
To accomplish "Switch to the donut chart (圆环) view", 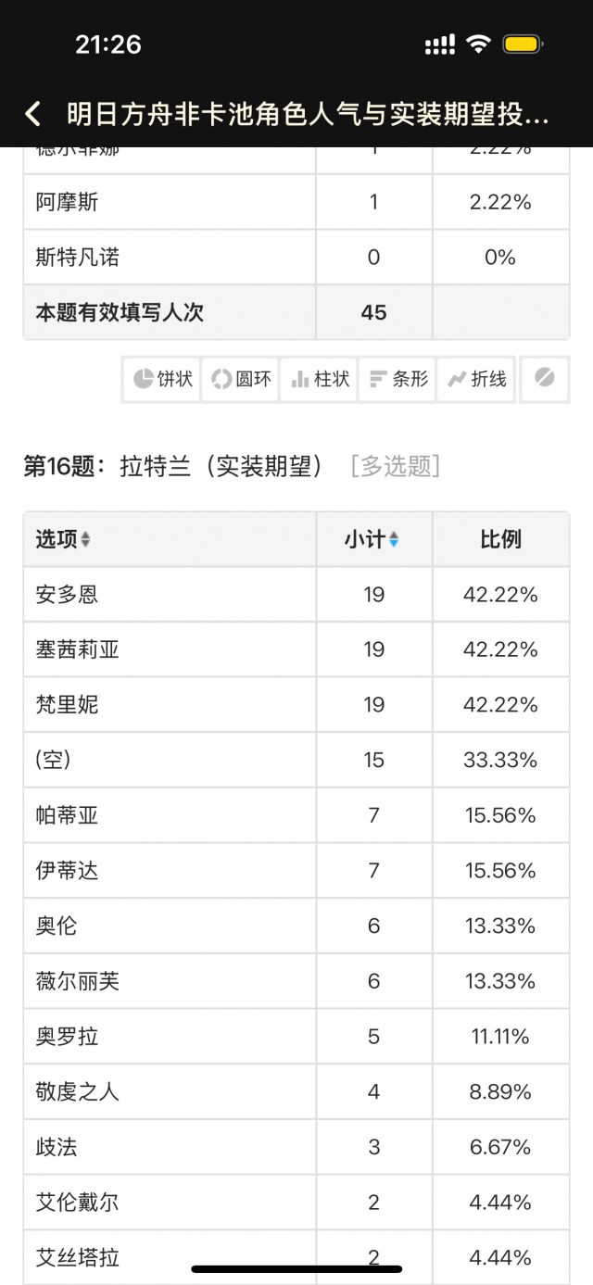I will (x=241, y=379).
